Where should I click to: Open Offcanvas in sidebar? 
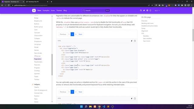pos(37,56)
